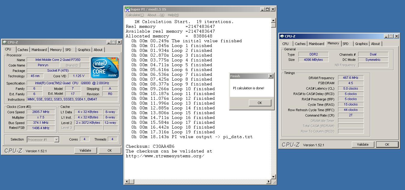The image size is (405, 190).
Task: Click Validate in right CPU-Z window
Action: tap(363, 144)
